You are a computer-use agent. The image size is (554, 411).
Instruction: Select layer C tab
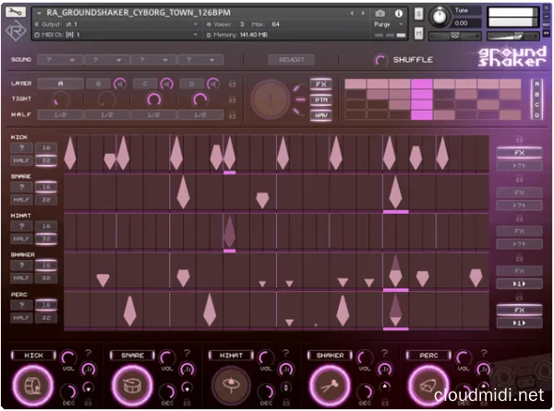145,84
